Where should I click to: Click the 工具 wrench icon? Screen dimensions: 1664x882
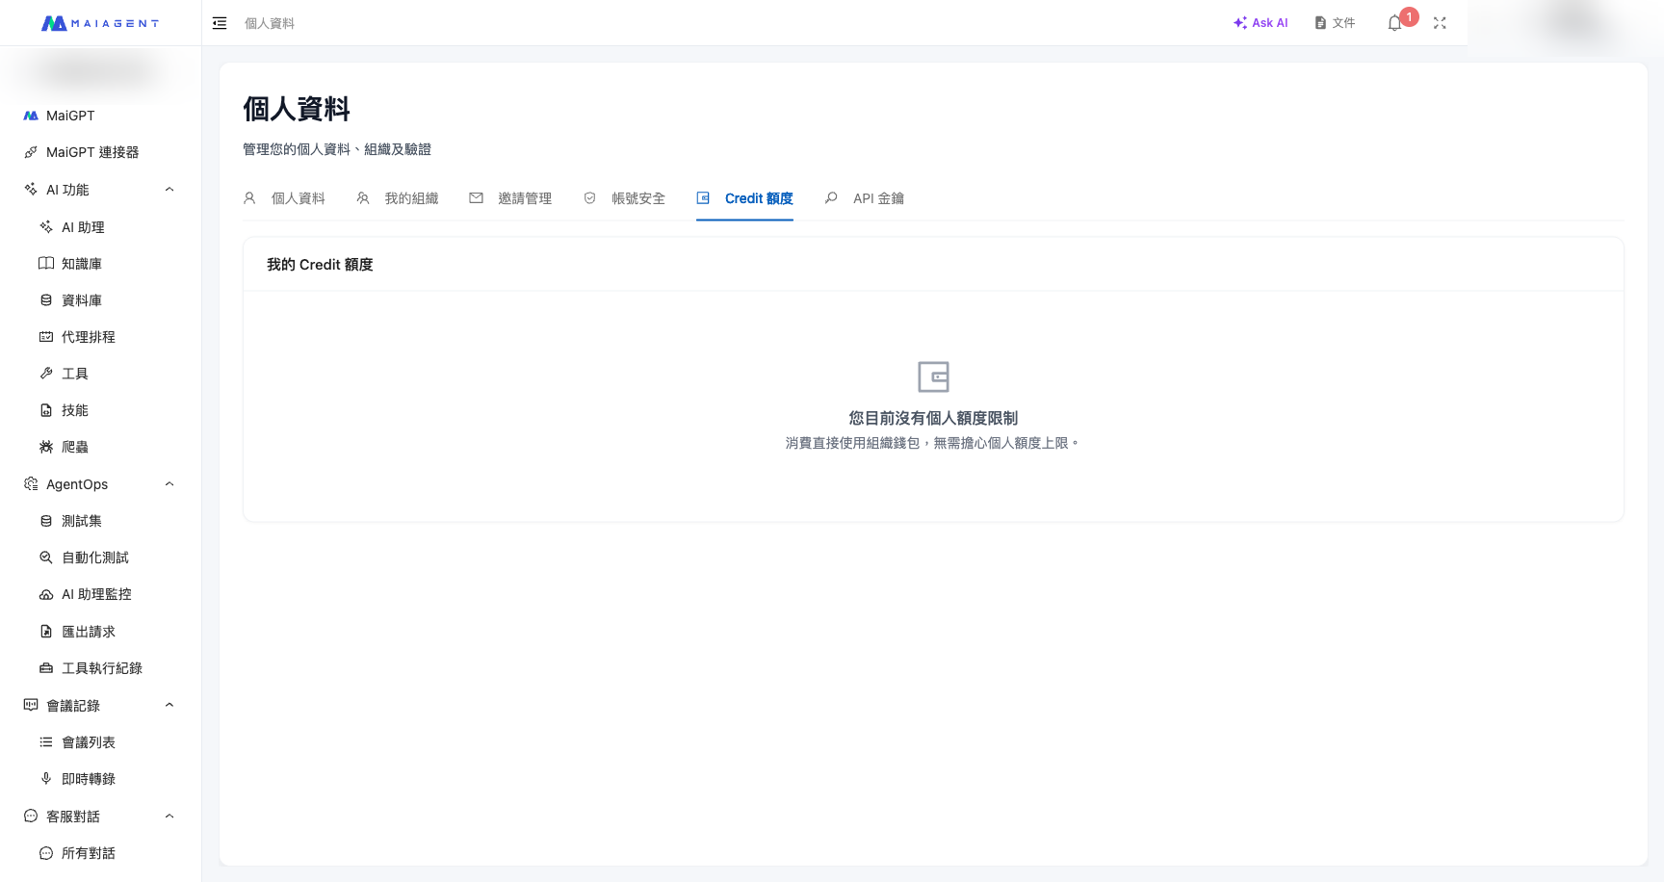pos(46,374)
